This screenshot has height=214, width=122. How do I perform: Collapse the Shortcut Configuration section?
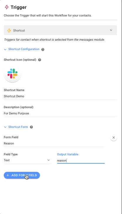tap(5, 50)
